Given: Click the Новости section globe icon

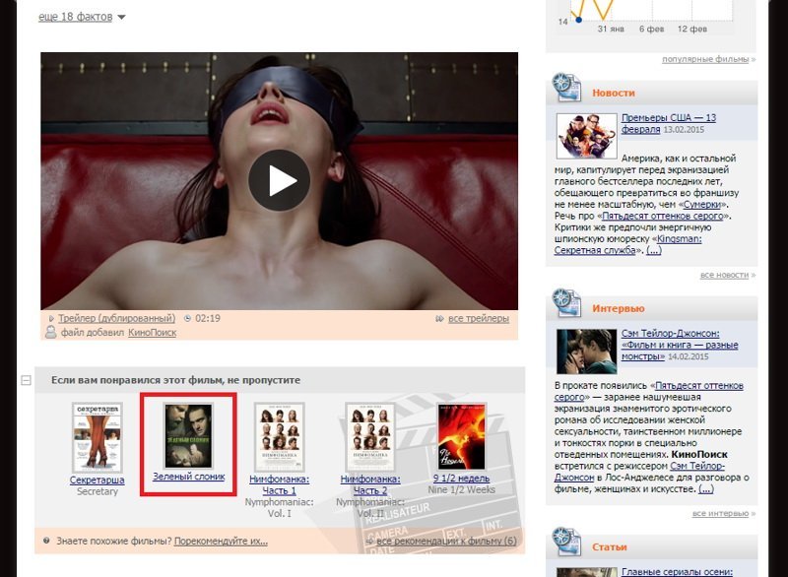Looking at the screenshot, I should tap(567, 90).
